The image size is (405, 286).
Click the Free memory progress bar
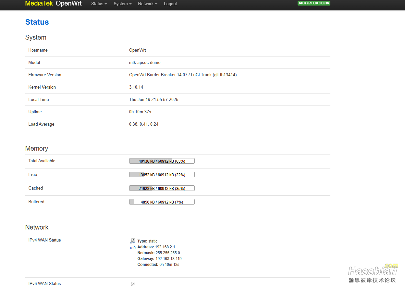162,175
